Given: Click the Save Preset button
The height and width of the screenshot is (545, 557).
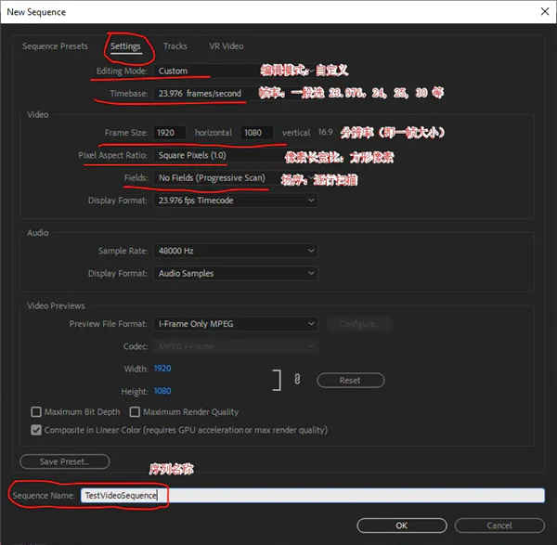Looking at the screenshot, I should coord(64,461).
